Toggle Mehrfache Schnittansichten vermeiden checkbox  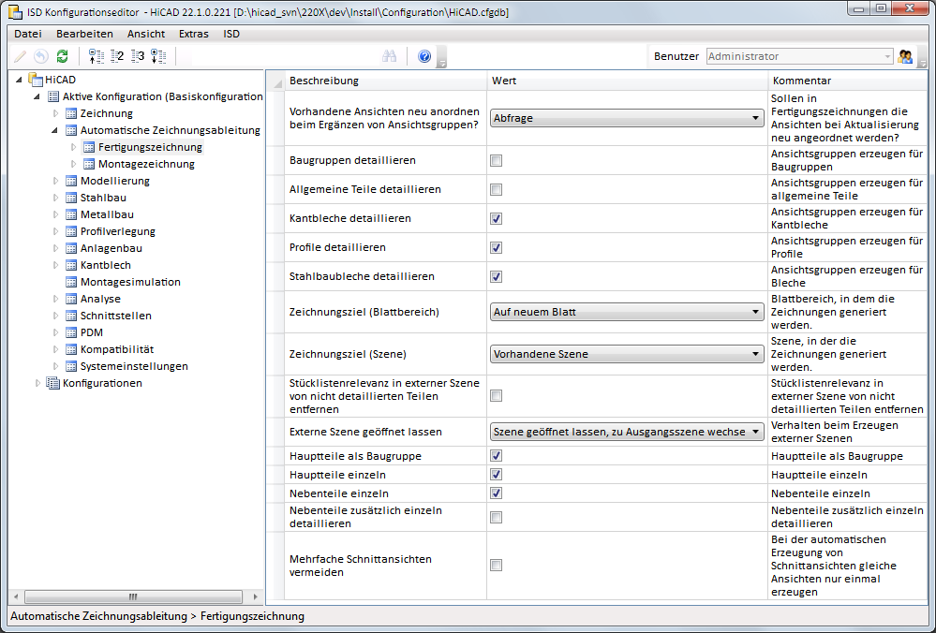(497, 565)
